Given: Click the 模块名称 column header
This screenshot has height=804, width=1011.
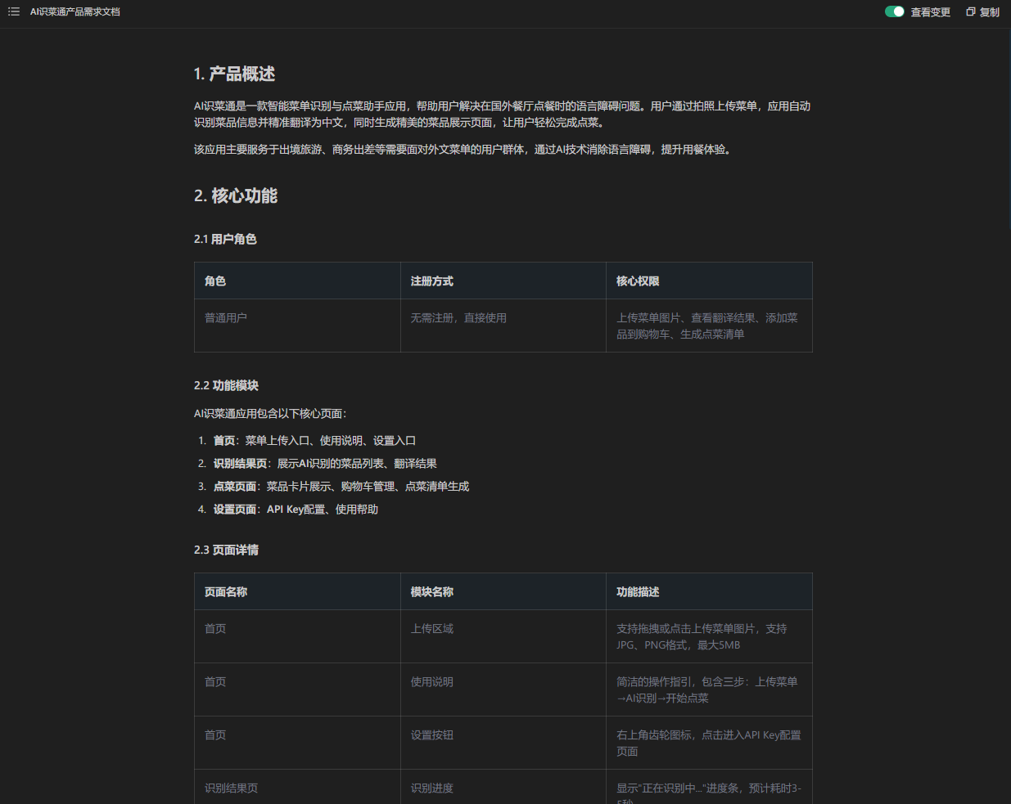Looking at the screenshot, I should [x=431, y=591].
